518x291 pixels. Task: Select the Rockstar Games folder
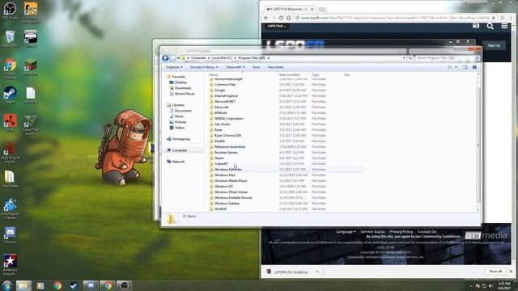coord(226,153)
